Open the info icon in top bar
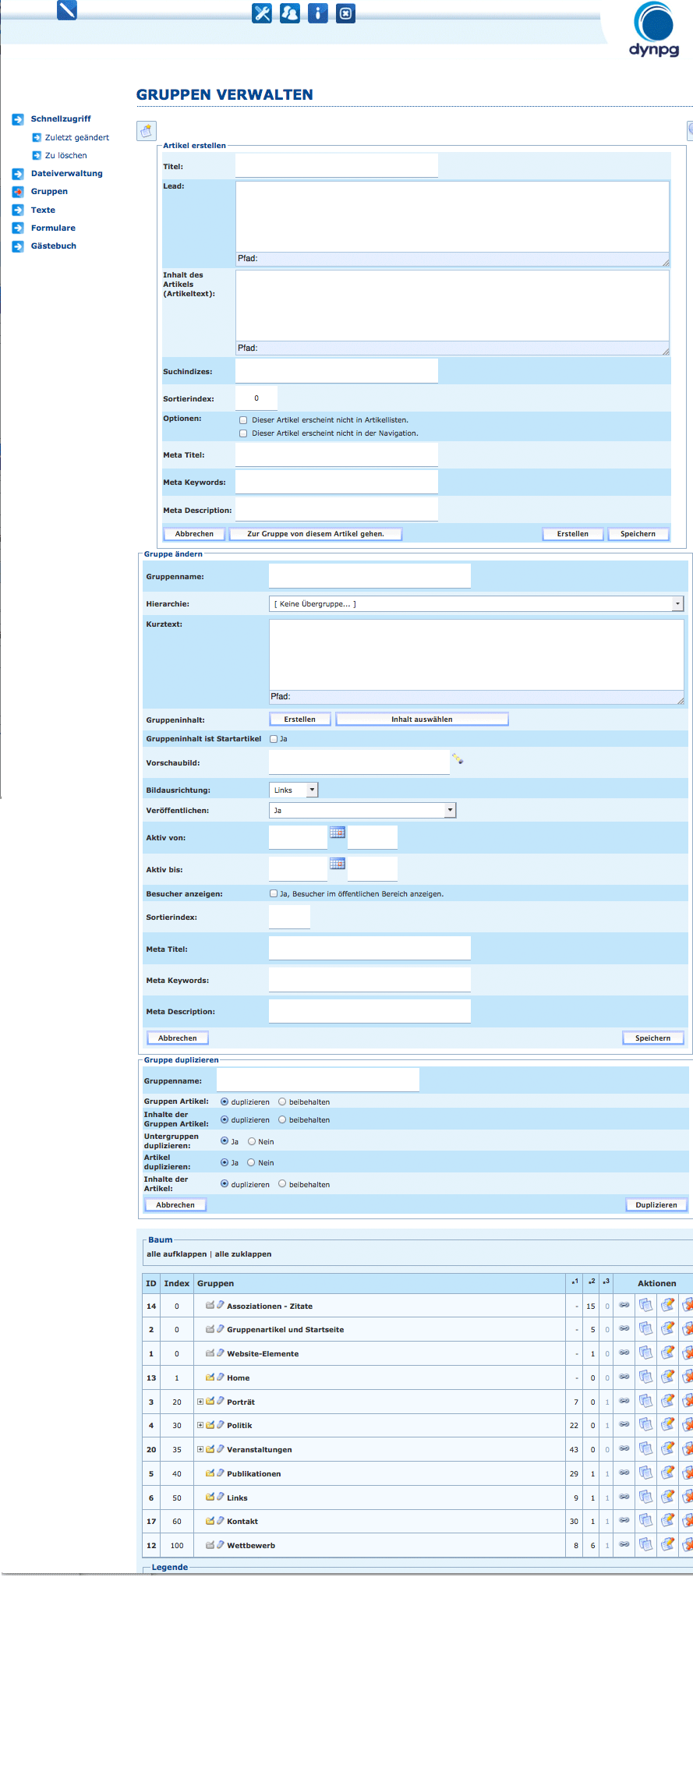The image size is (693, 1768). click(318, 13)
